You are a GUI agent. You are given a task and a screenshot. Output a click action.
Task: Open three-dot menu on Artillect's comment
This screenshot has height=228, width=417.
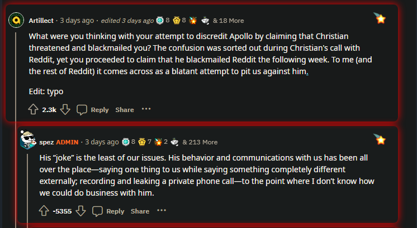coord(146,109)
